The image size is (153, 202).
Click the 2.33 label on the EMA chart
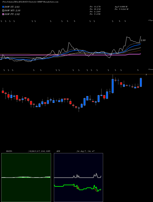[143, 40]
